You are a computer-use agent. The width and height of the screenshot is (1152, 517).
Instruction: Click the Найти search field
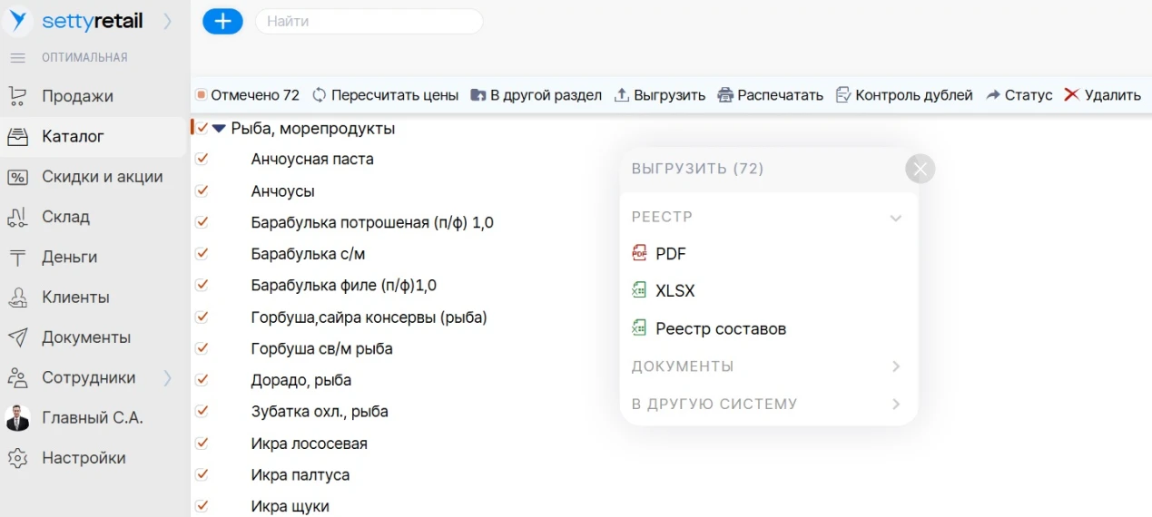click(369, 22)
